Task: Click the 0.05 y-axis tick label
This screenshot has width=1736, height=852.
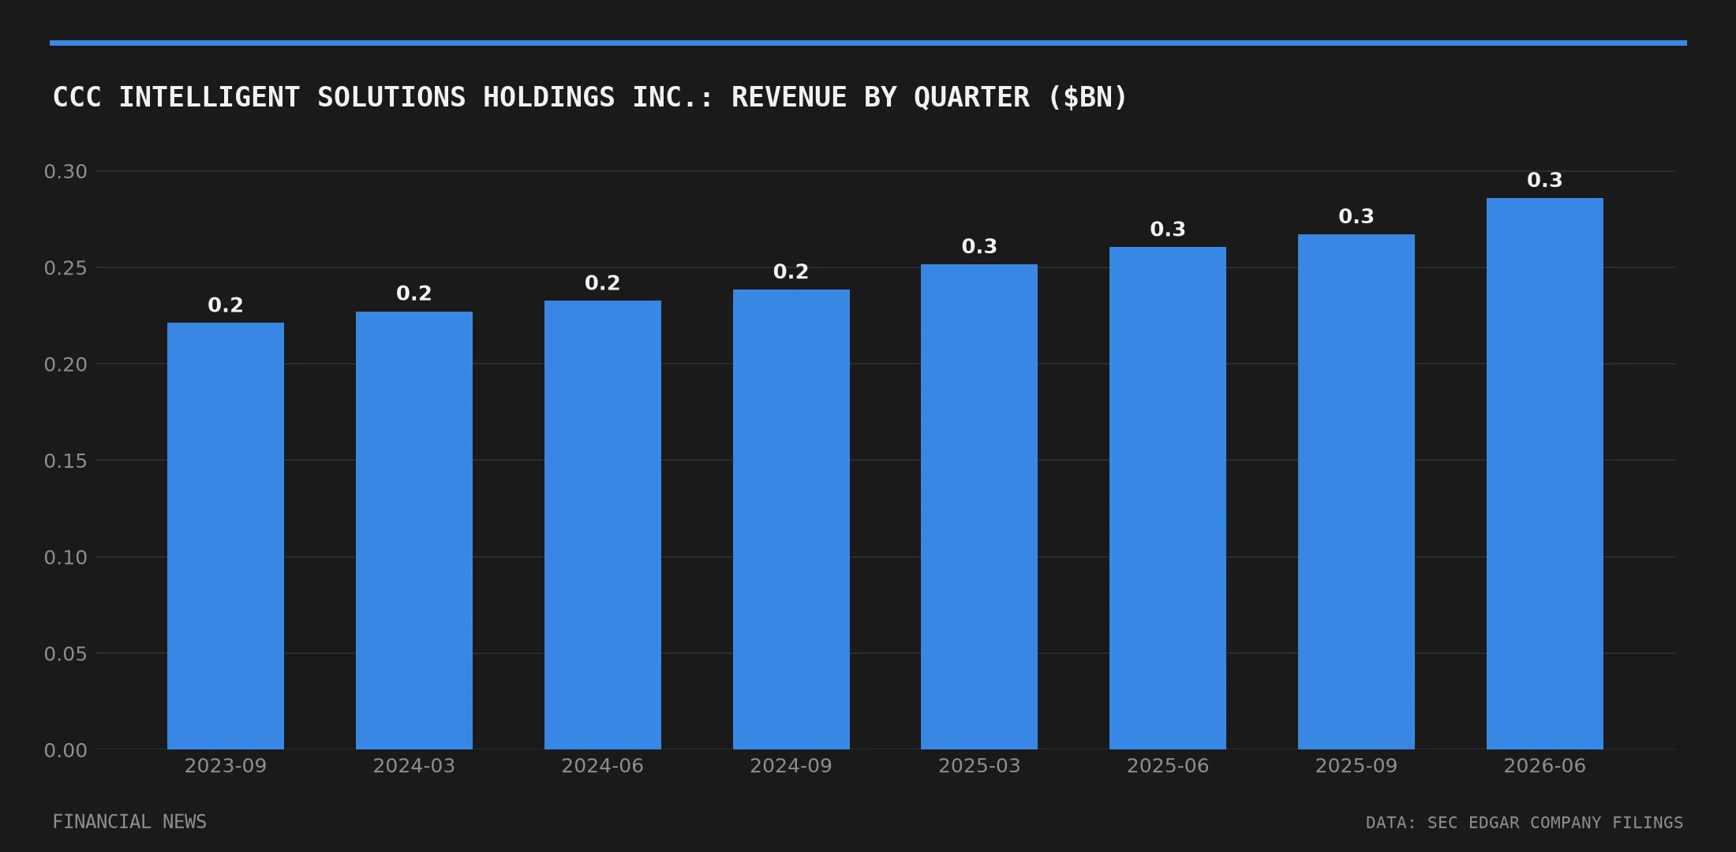Action: (x=65, y=654)
